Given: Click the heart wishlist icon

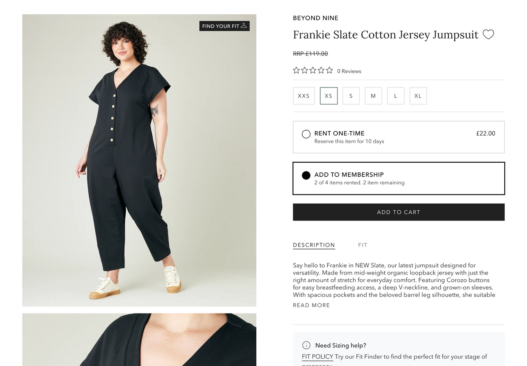Looking at the screenshot, I should (488, 35).
